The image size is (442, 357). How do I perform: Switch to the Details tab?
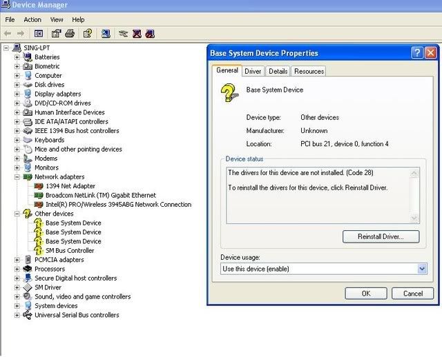278,71
